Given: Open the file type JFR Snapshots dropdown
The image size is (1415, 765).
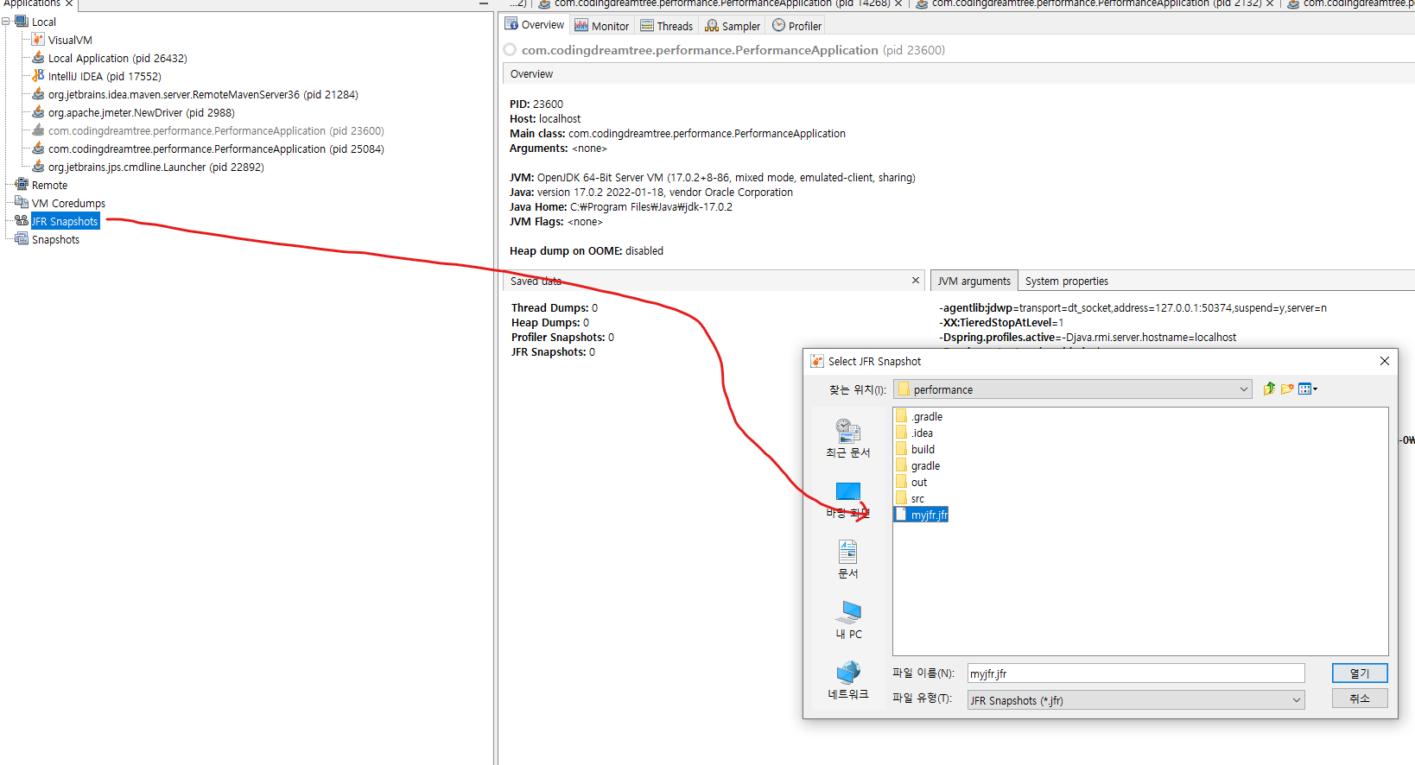Looking at the screenshot, I should (x=1136, y=700).
